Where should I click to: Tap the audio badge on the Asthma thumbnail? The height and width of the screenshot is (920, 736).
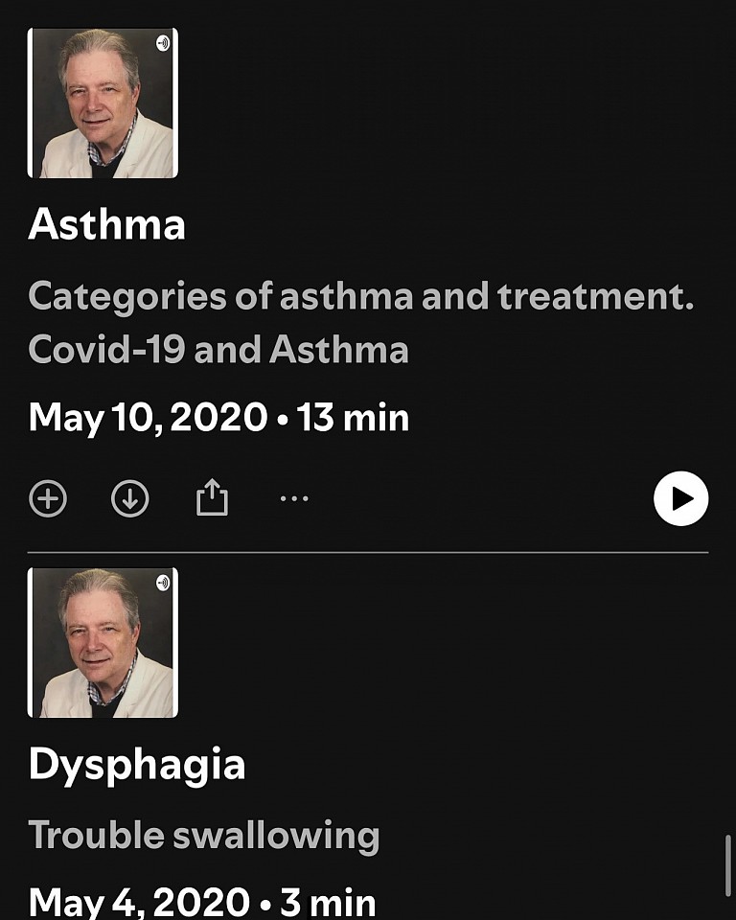click(x=163, y=43)
